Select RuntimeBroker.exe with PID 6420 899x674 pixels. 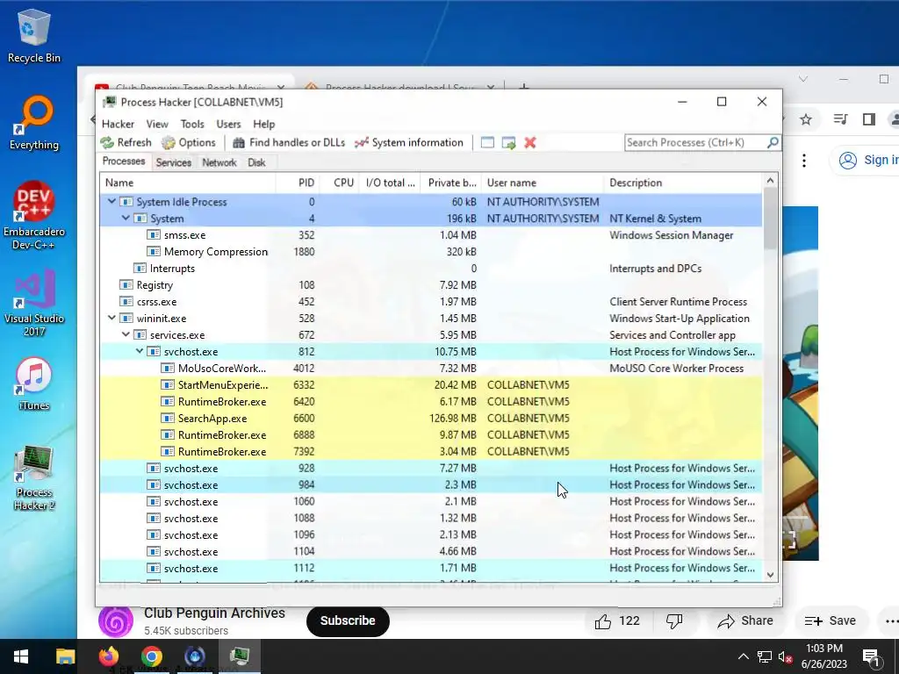431,402
